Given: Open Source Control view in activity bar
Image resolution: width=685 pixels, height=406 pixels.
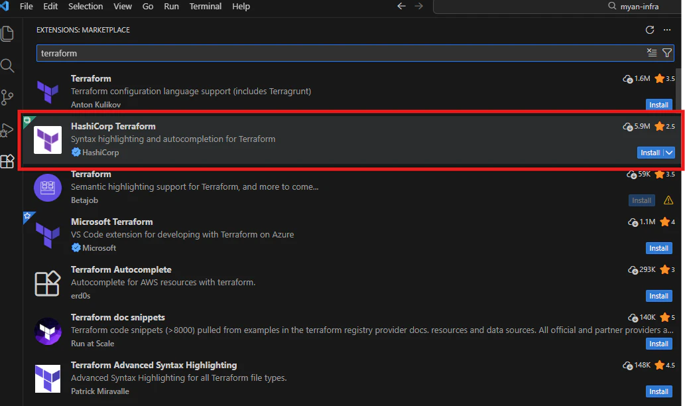Looking at the screenshot, I should point(7,98).
